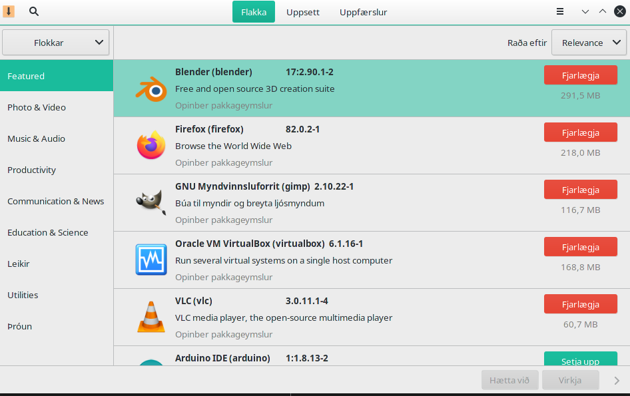Remove Firefox with its Fjarlægja button
This screenshot has width=630, height=396.
click(x=581, y=132)
